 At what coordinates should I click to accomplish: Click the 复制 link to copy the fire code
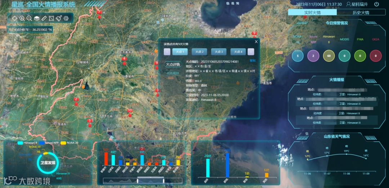252,61
